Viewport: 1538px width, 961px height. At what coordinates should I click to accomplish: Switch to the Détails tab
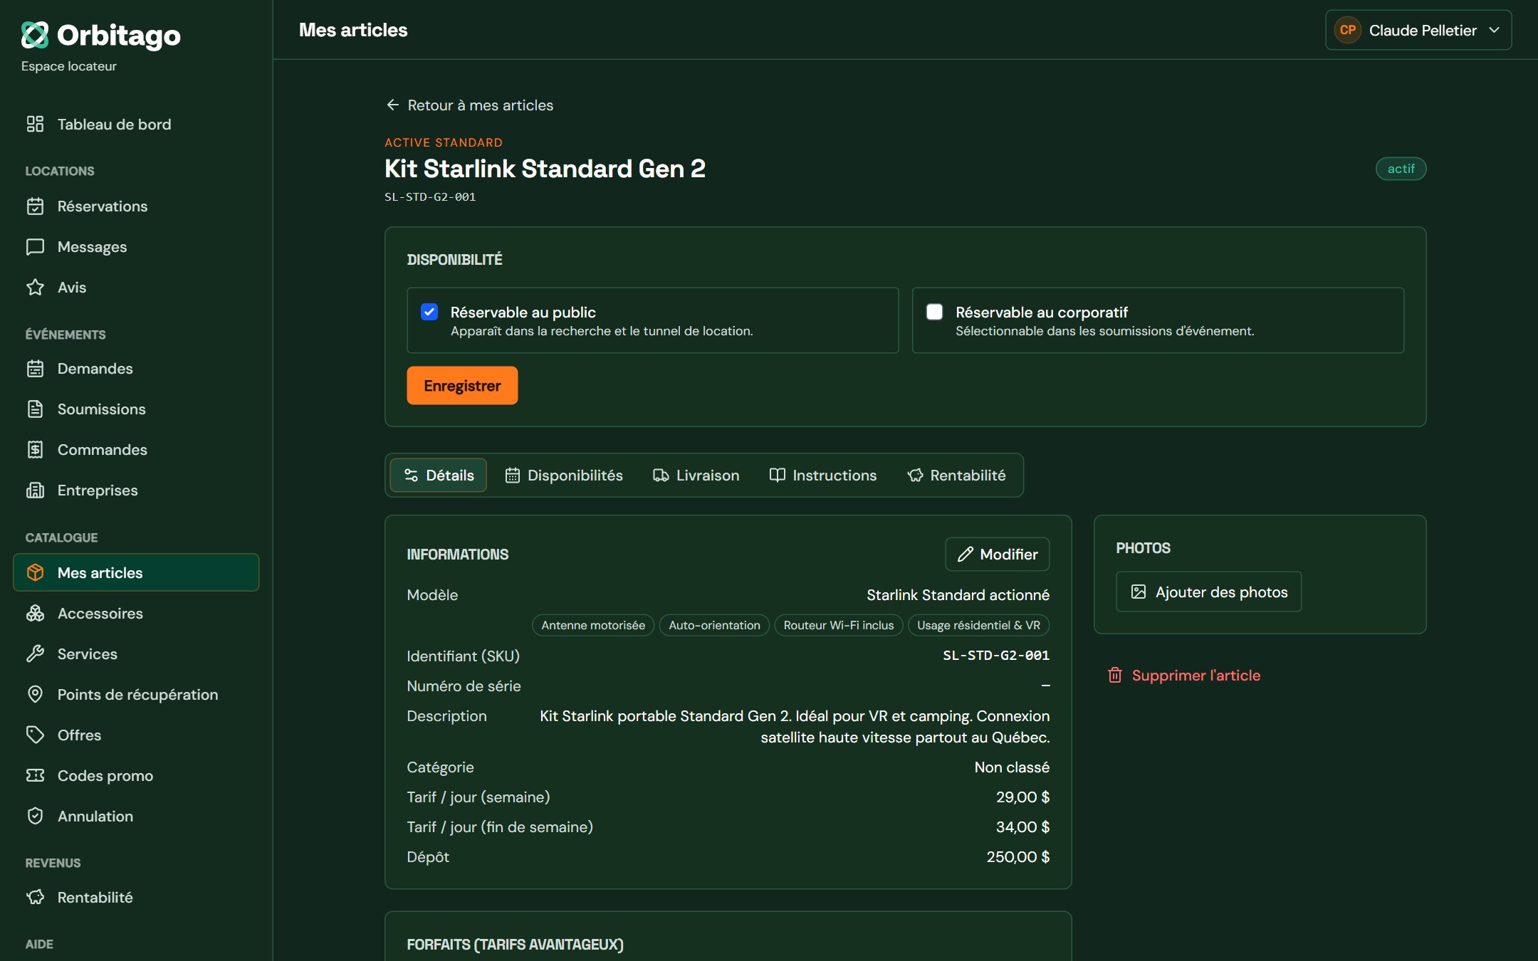pyautogui.click(x=439, y=476)
